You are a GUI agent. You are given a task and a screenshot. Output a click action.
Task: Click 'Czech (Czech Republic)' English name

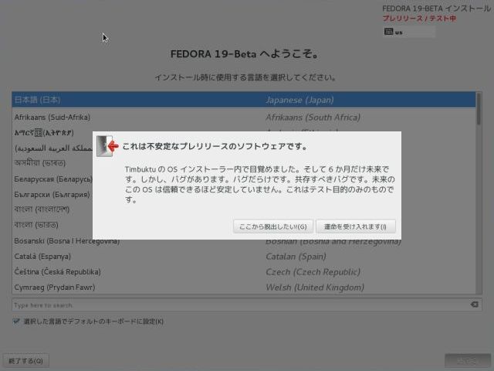pyautogui.click(x=313, y=272)
